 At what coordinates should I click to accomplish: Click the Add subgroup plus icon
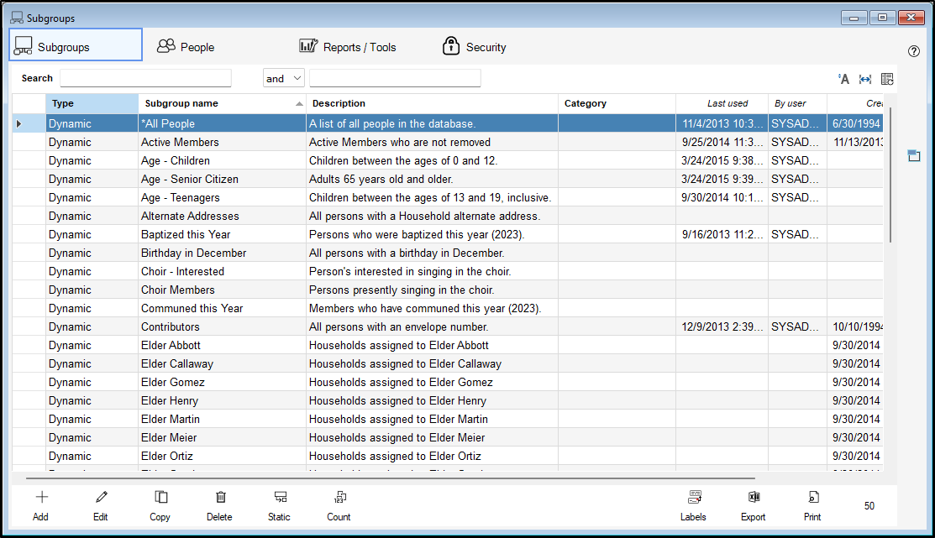[x=40, y=498]
